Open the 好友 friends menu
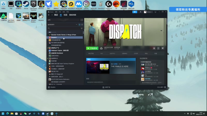 (x=60, y=12)
